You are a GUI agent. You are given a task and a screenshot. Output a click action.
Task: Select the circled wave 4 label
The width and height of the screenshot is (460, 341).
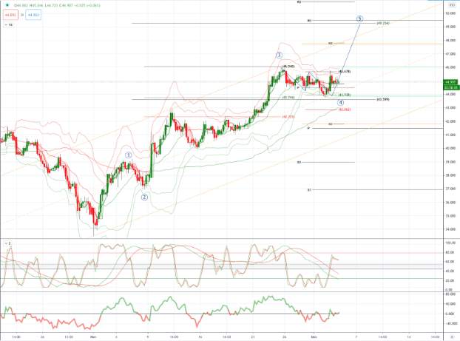click(x=340, y=102)
